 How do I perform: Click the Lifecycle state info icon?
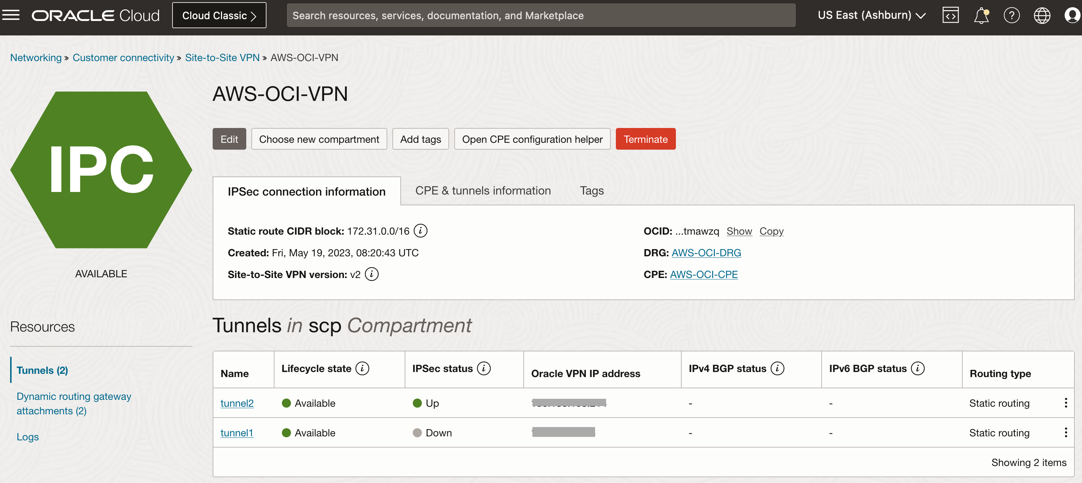[x=362, y=368]
